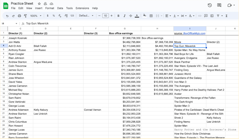Select row 10 header
Viewport: 239px width, 139px height.
pyautogui.click(x=4, y=69)
